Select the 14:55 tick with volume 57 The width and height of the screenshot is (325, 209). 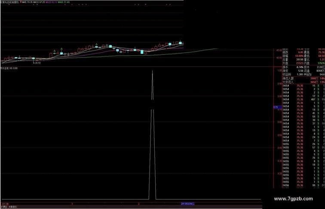[304, 148]
